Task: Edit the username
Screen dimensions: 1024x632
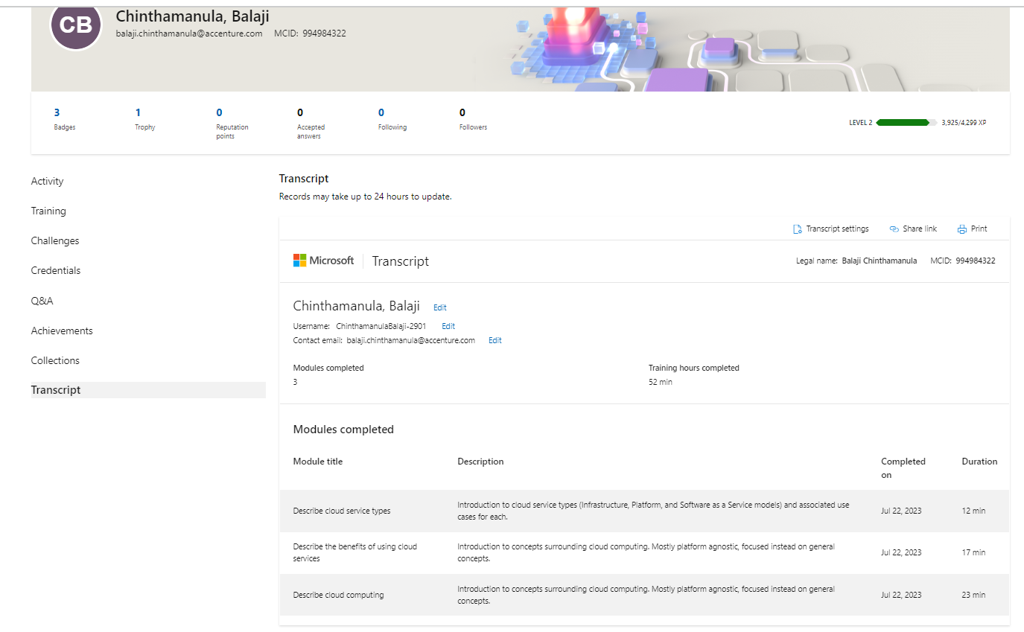Action: (x=448, y=326)
